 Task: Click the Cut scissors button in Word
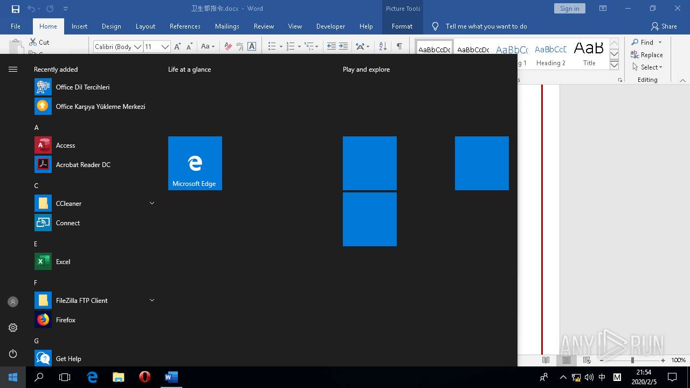[39, 42]
